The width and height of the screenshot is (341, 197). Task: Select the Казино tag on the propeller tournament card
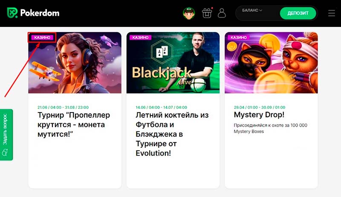(x=42, y=38)
